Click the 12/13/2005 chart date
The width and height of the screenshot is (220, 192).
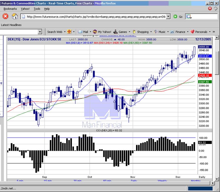pos(203,39)
